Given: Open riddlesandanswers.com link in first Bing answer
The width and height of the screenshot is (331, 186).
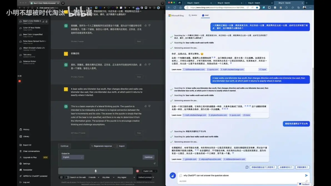Looking at the screenshot, I should 194,70.
